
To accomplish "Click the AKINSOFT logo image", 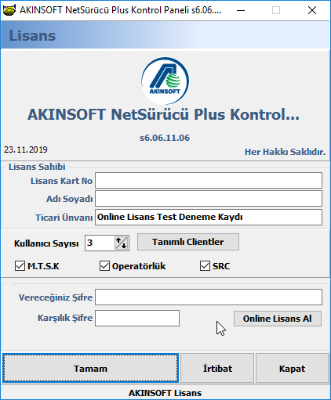I will pos(165,81).
